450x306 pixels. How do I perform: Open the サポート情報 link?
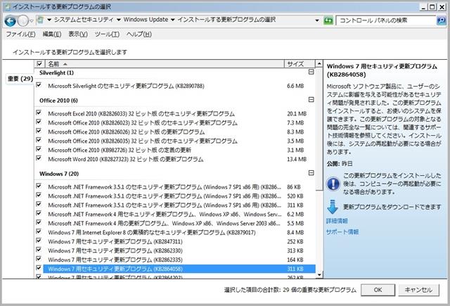(x=342, y=231)
